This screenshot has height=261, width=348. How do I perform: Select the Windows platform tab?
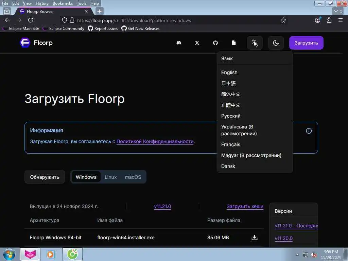click(x=86, y=177)
